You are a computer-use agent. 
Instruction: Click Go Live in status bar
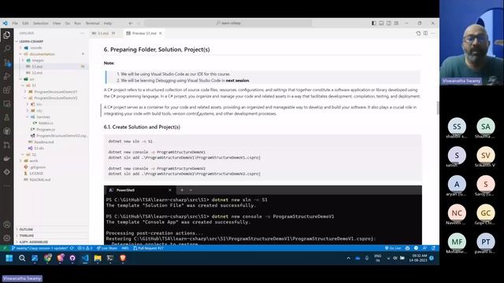tap(393, 248)
